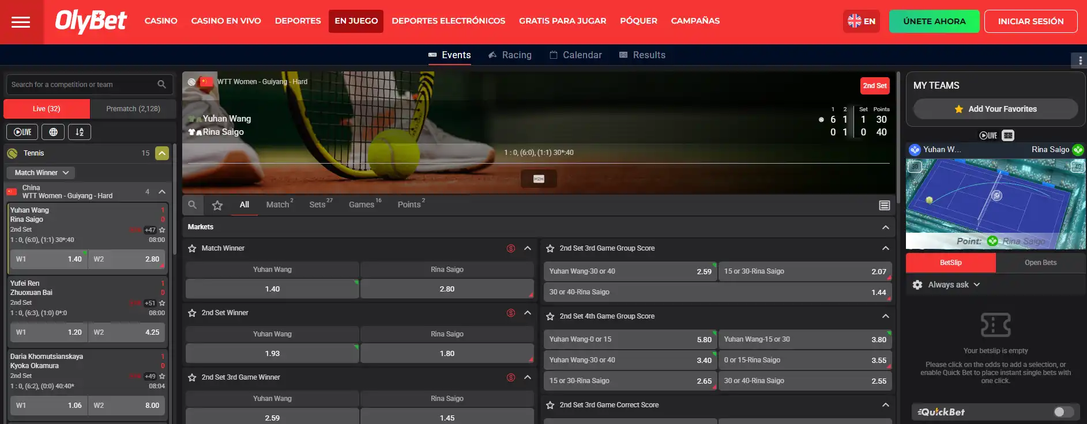Click the scoreboard view icon under My Teams

1008,135
